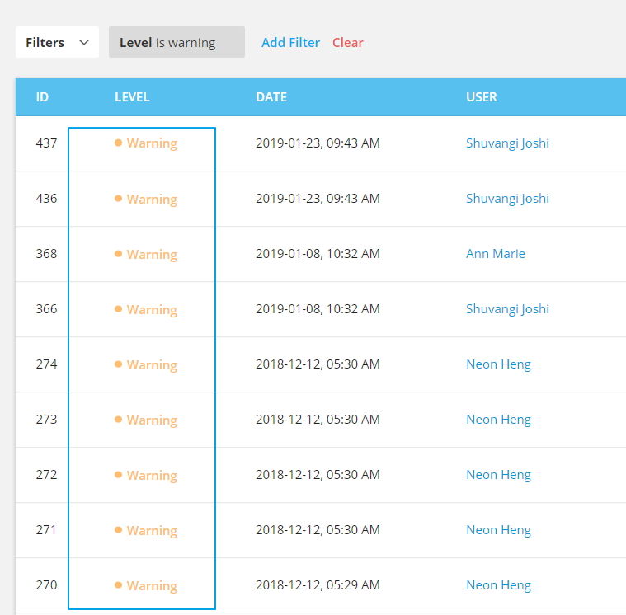Open Neon Heng link in row 274
This screenshot has height=615, width=626.
499,364
